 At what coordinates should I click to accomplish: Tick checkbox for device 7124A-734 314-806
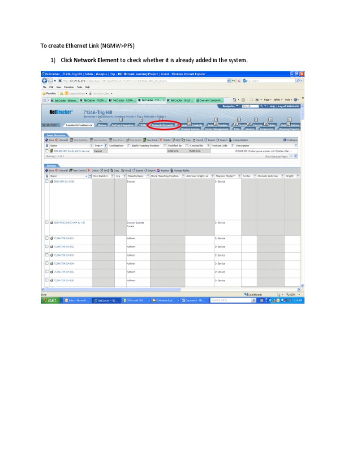47,280
